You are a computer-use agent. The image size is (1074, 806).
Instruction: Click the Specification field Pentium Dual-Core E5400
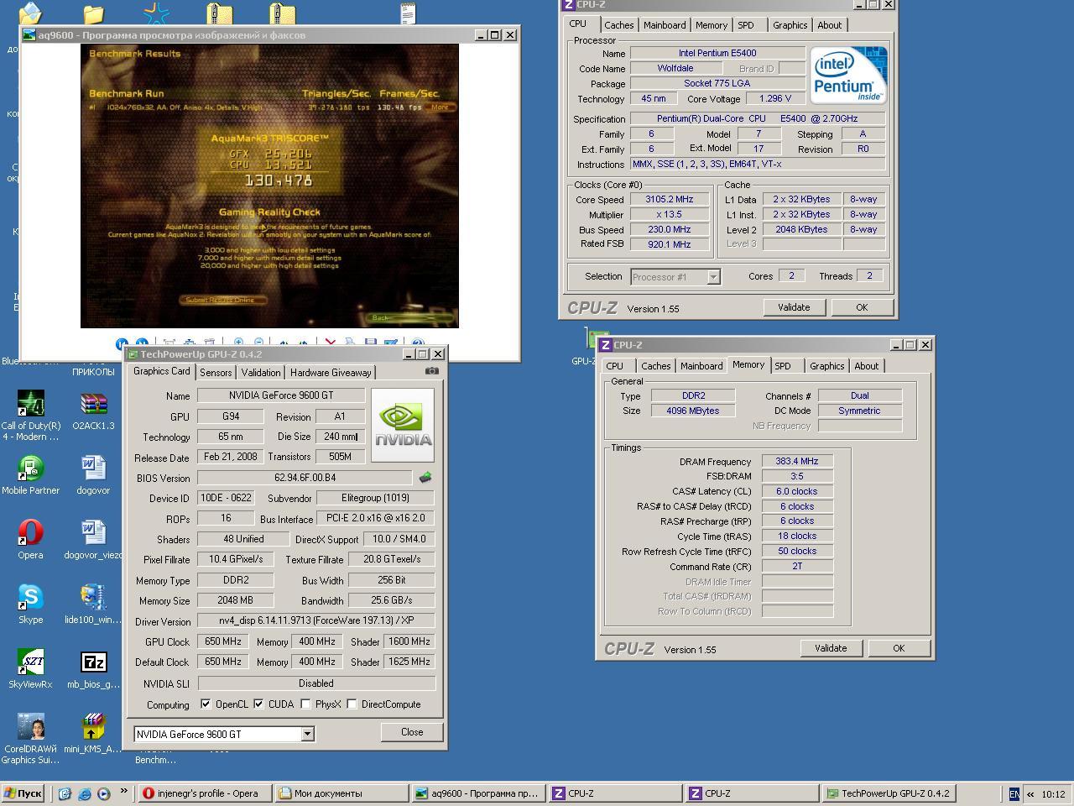[x=758, y=118]
